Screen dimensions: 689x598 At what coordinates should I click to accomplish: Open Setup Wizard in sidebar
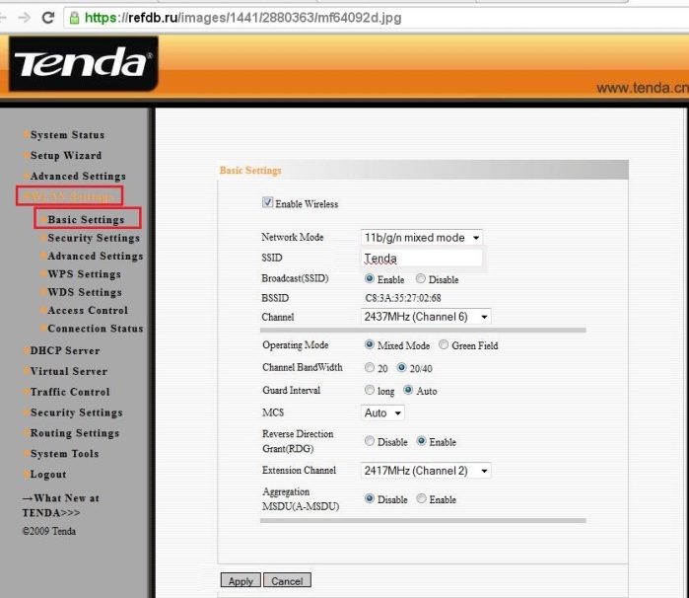pyautogui.click(x=66, y=155)
